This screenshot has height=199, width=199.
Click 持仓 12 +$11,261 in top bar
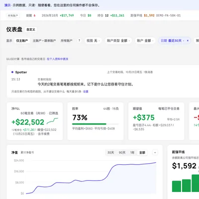[111, 15]
